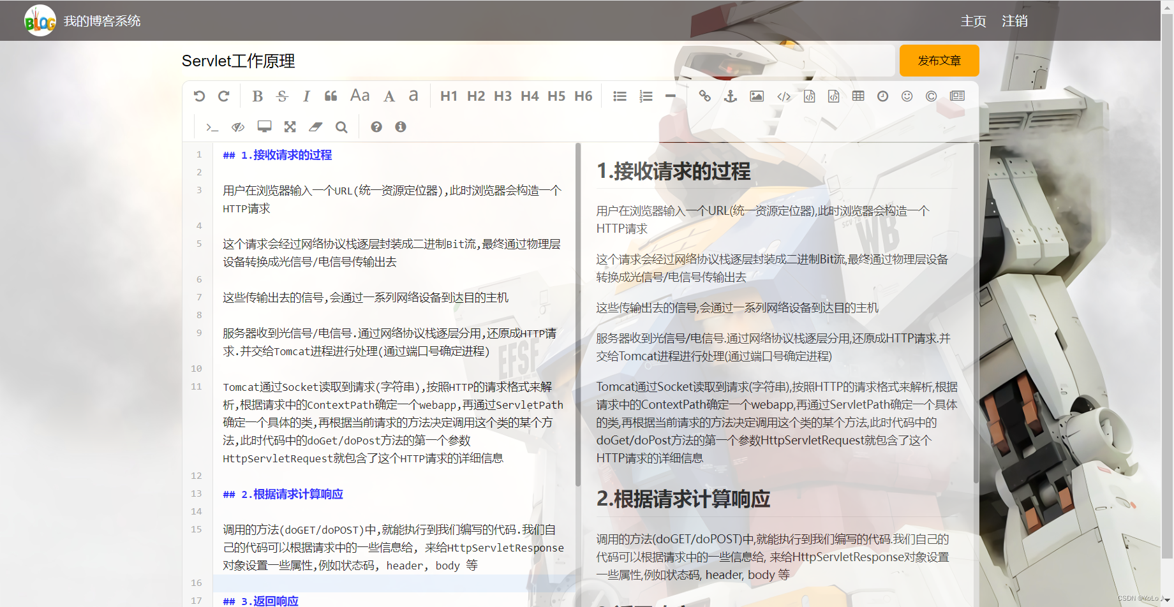Click the goto line terminal icon
1174x607 pixels.
[x=212, y=127]
